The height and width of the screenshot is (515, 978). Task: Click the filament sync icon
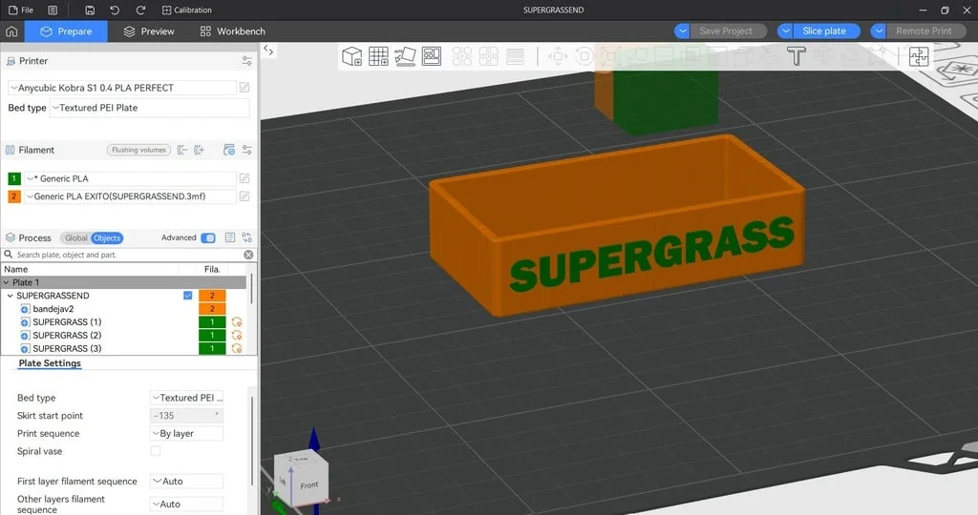click(229, 150)
